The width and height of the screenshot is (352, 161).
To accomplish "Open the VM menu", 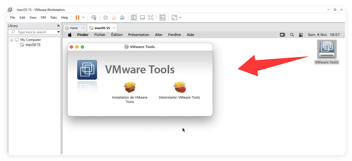I will 43,18.
